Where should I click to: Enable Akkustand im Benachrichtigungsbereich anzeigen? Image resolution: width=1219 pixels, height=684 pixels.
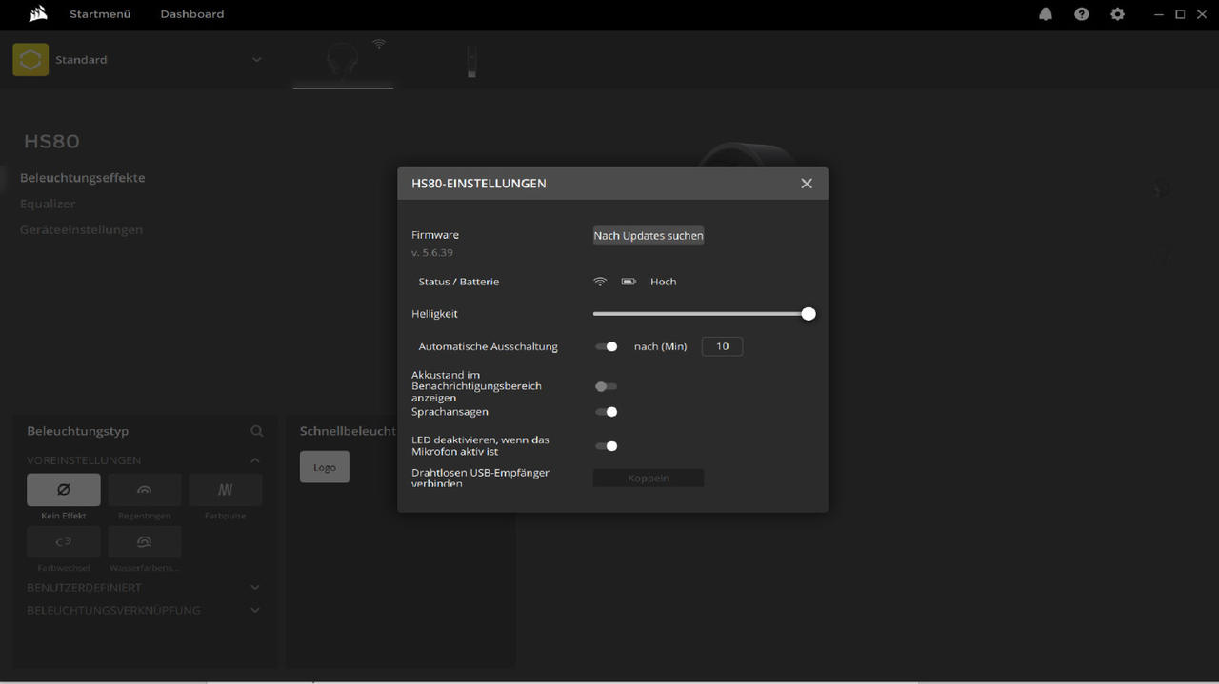click(607, 387)
